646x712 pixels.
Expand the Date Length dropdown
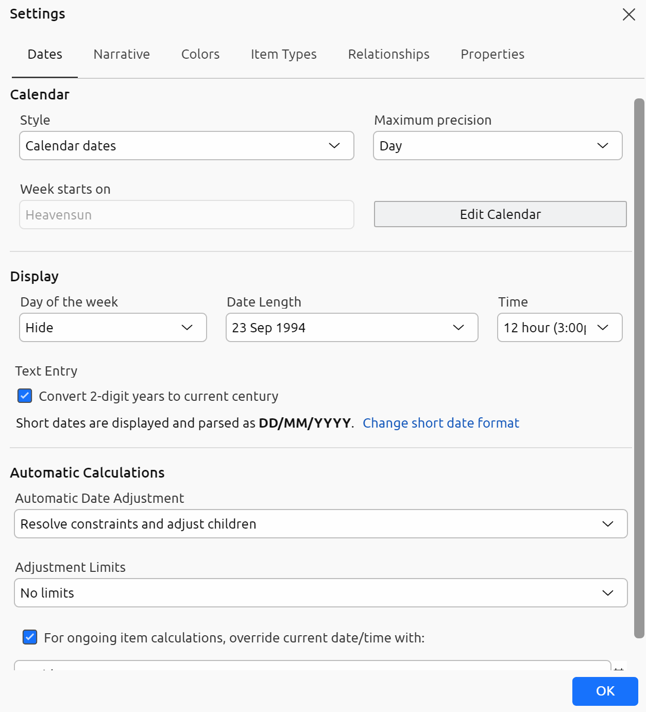click(x=351, y=328)
